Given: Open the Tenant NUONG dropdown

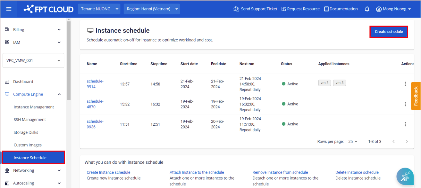Looking at the screenshot, I should coord(99,9).
